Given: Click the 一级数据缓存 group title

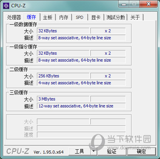Looking at the screenshot, I should click(x=23, y=24).
